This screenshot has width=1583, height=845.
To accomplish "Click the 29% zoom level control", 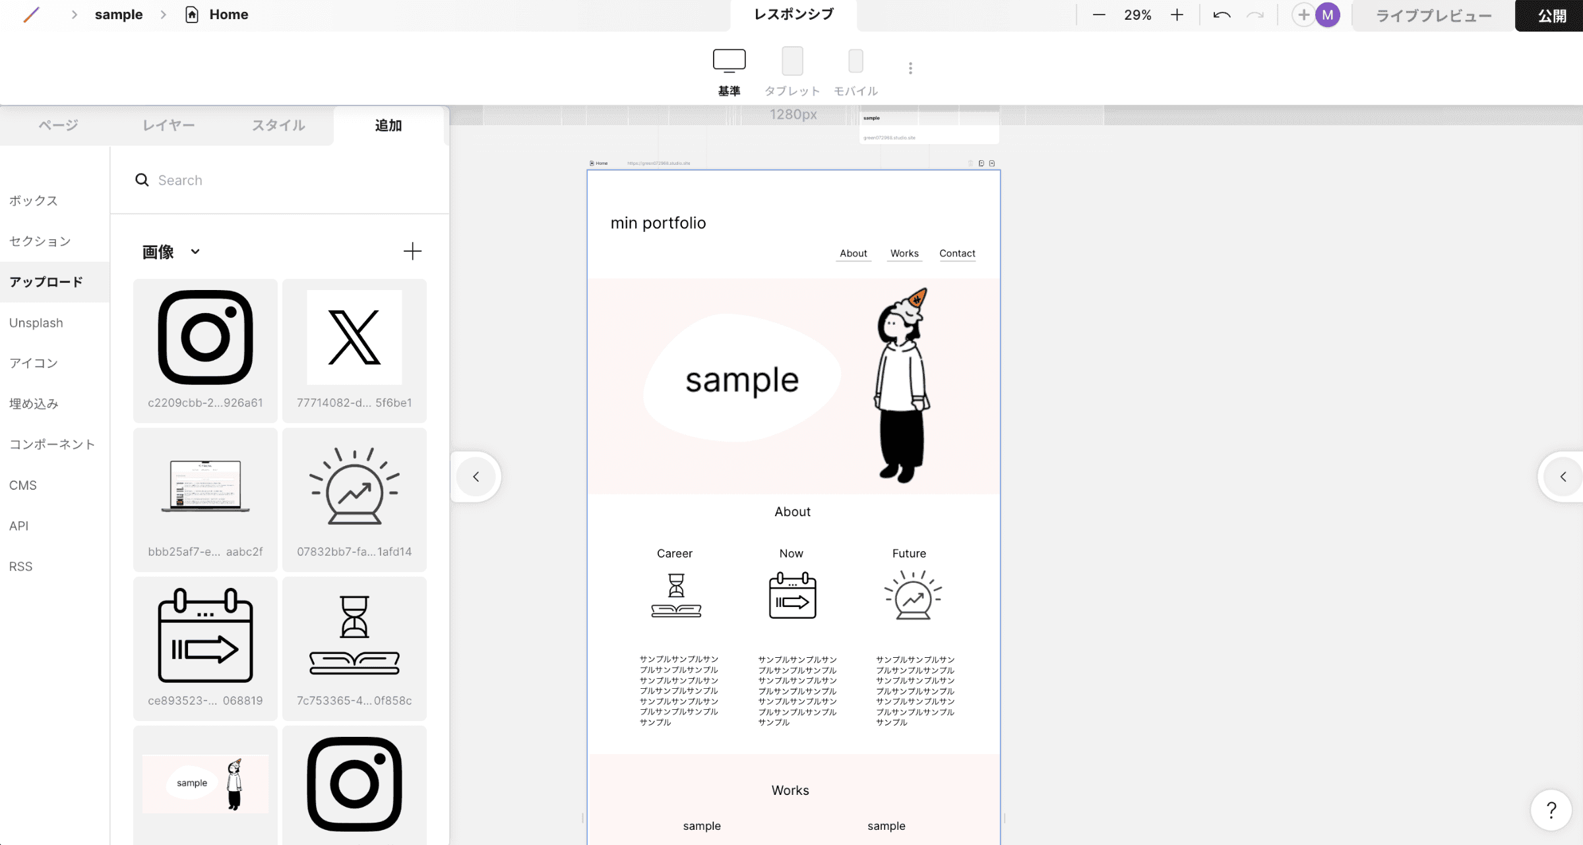I will click(x=1137, y=15).
